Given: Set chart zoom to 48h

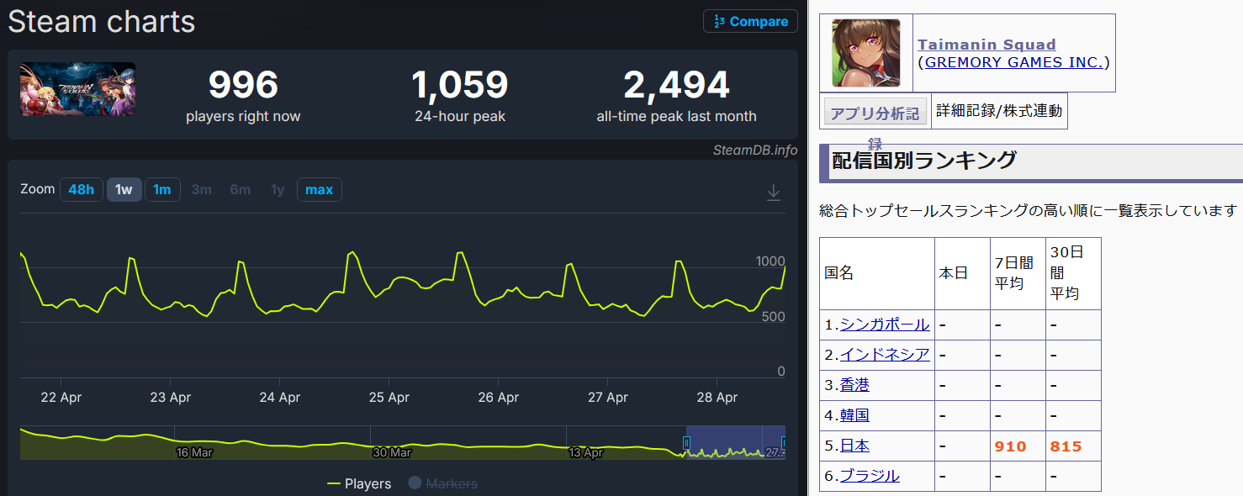Looking at the screenshot, I should pos(81,190).
